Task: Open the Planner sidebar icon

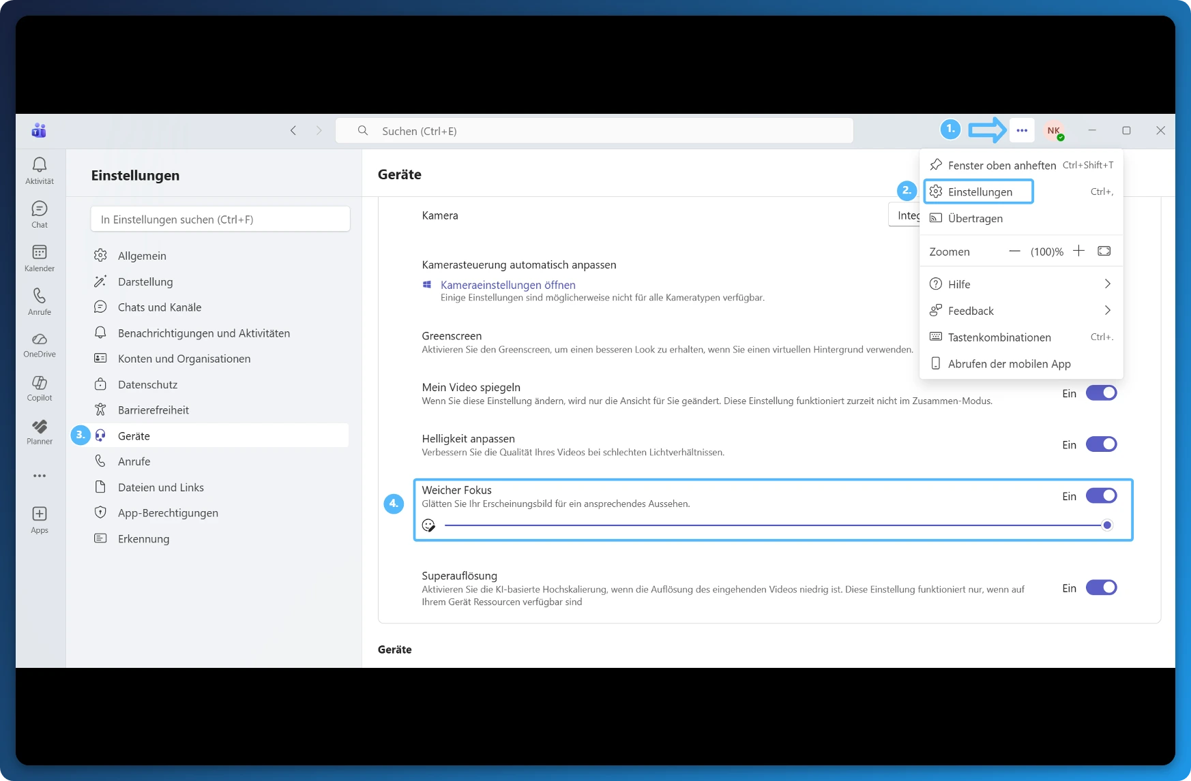Action: [x=40, y=427]
